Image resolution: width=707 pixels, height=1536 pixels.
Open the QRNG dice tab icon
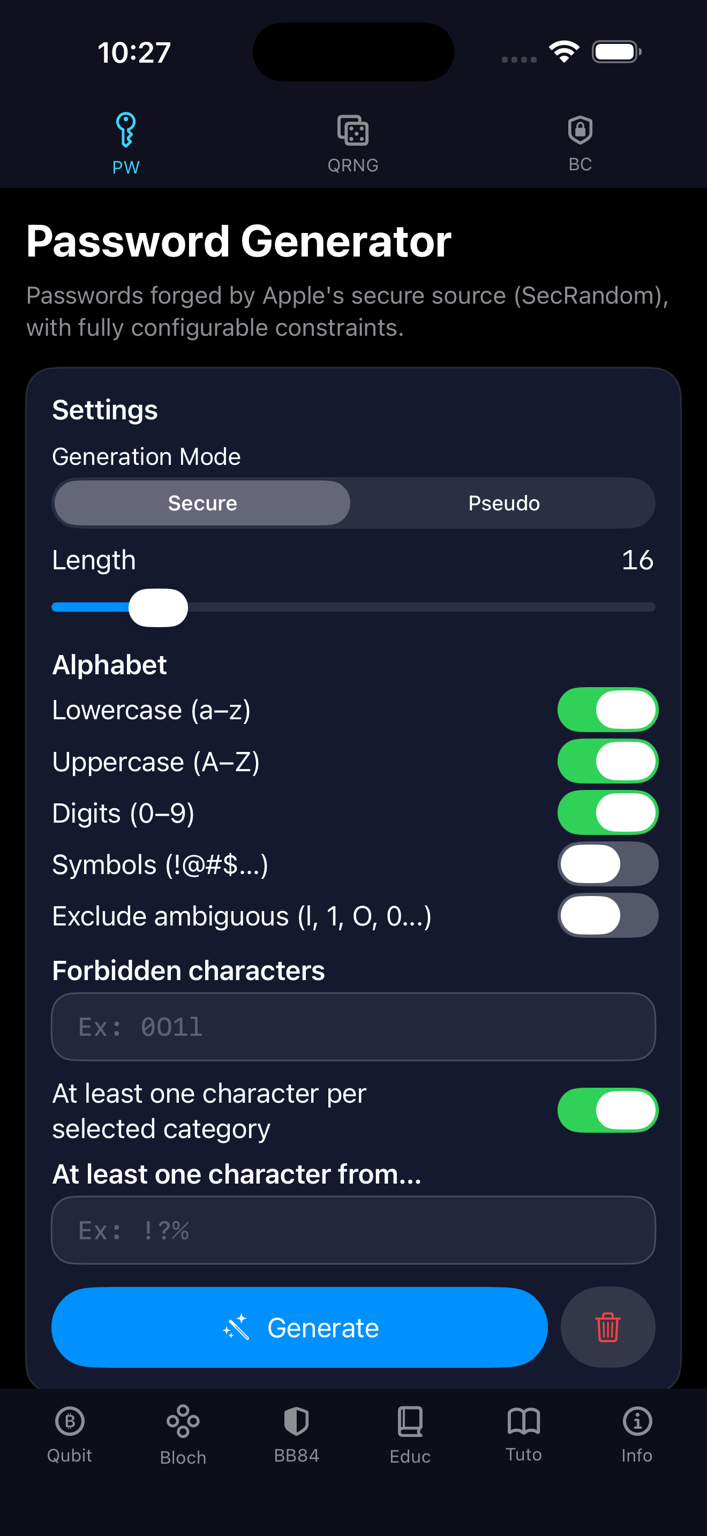click(x=353, y=131)
